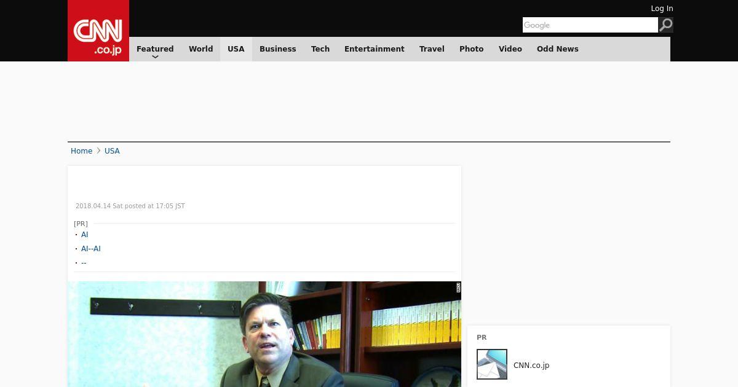This screenshot has width=738, height=387.
Task: Click the article video image of man
Action: 264,334
